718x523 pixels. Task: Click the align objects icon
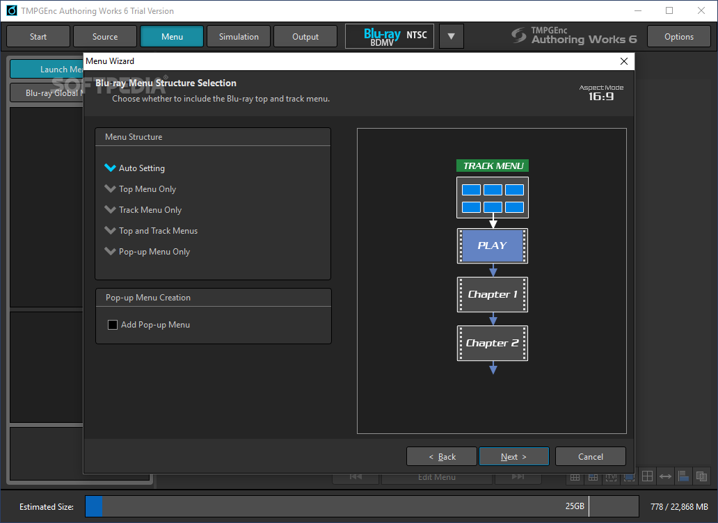click(683, 476)
